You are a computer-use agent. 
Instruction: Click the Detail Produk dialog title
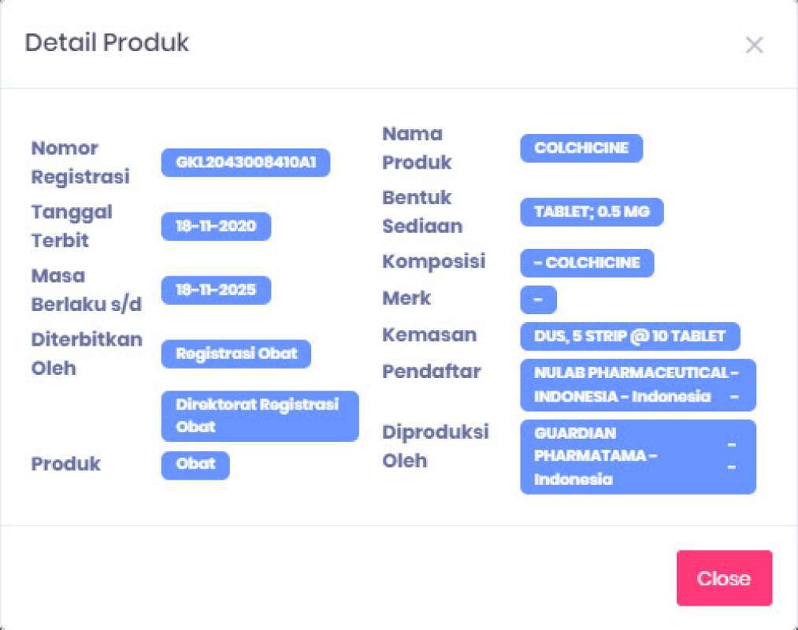(107, 43)
